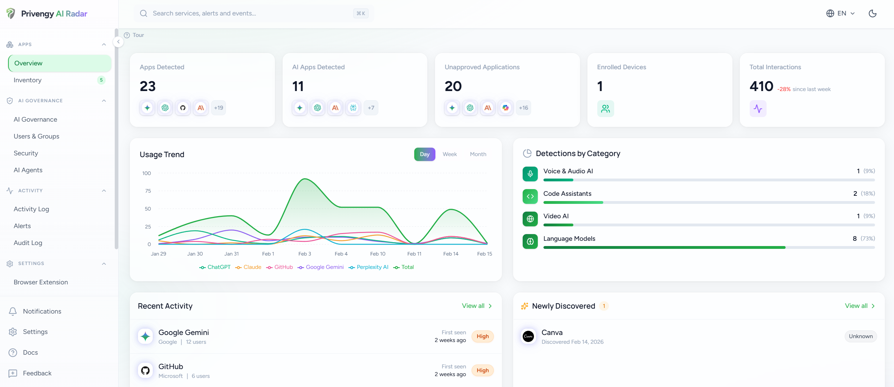Click the Enrolled Devices users icon
The image size is (894, 387).
pyautogui.click(x=605, y=109)
